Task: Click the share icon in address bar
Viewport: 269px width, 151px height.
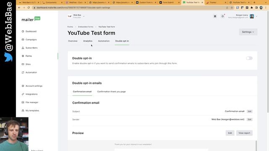Action: [227, 8]
